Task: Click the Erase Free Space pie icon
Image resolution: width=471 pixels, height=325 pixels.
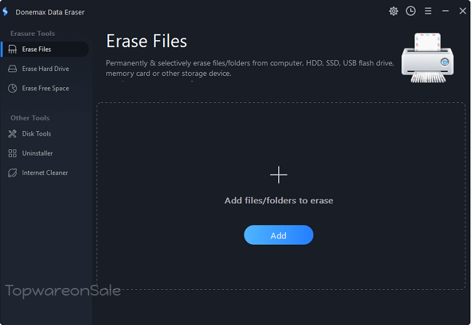Action: pyautogui.click(x=13, y=88)
